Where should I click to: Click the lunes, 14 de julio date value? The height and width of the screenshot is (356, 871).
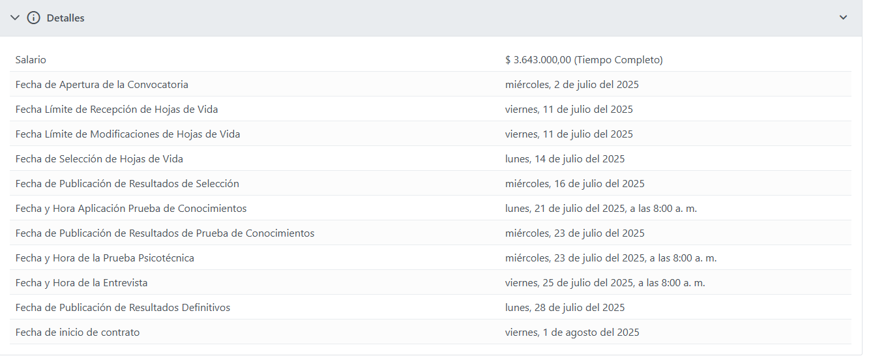coord(565,159)
